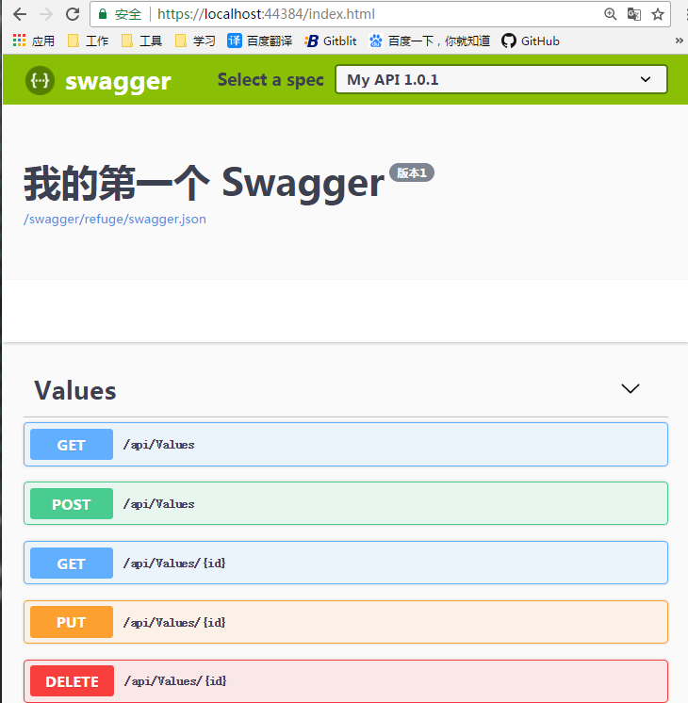Open the 学习 bookmark folder
This screenshot has height=703, width=688.
click(195, 41)
